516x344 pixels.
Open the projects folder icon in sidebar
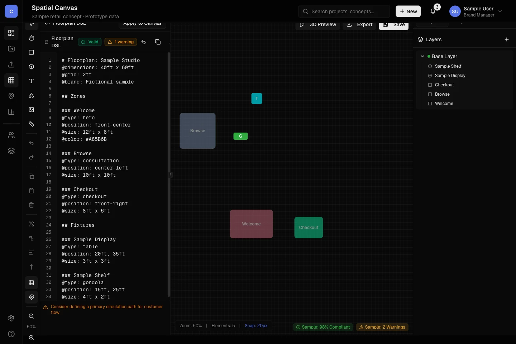pyautogui.click(x=11, y=49)
